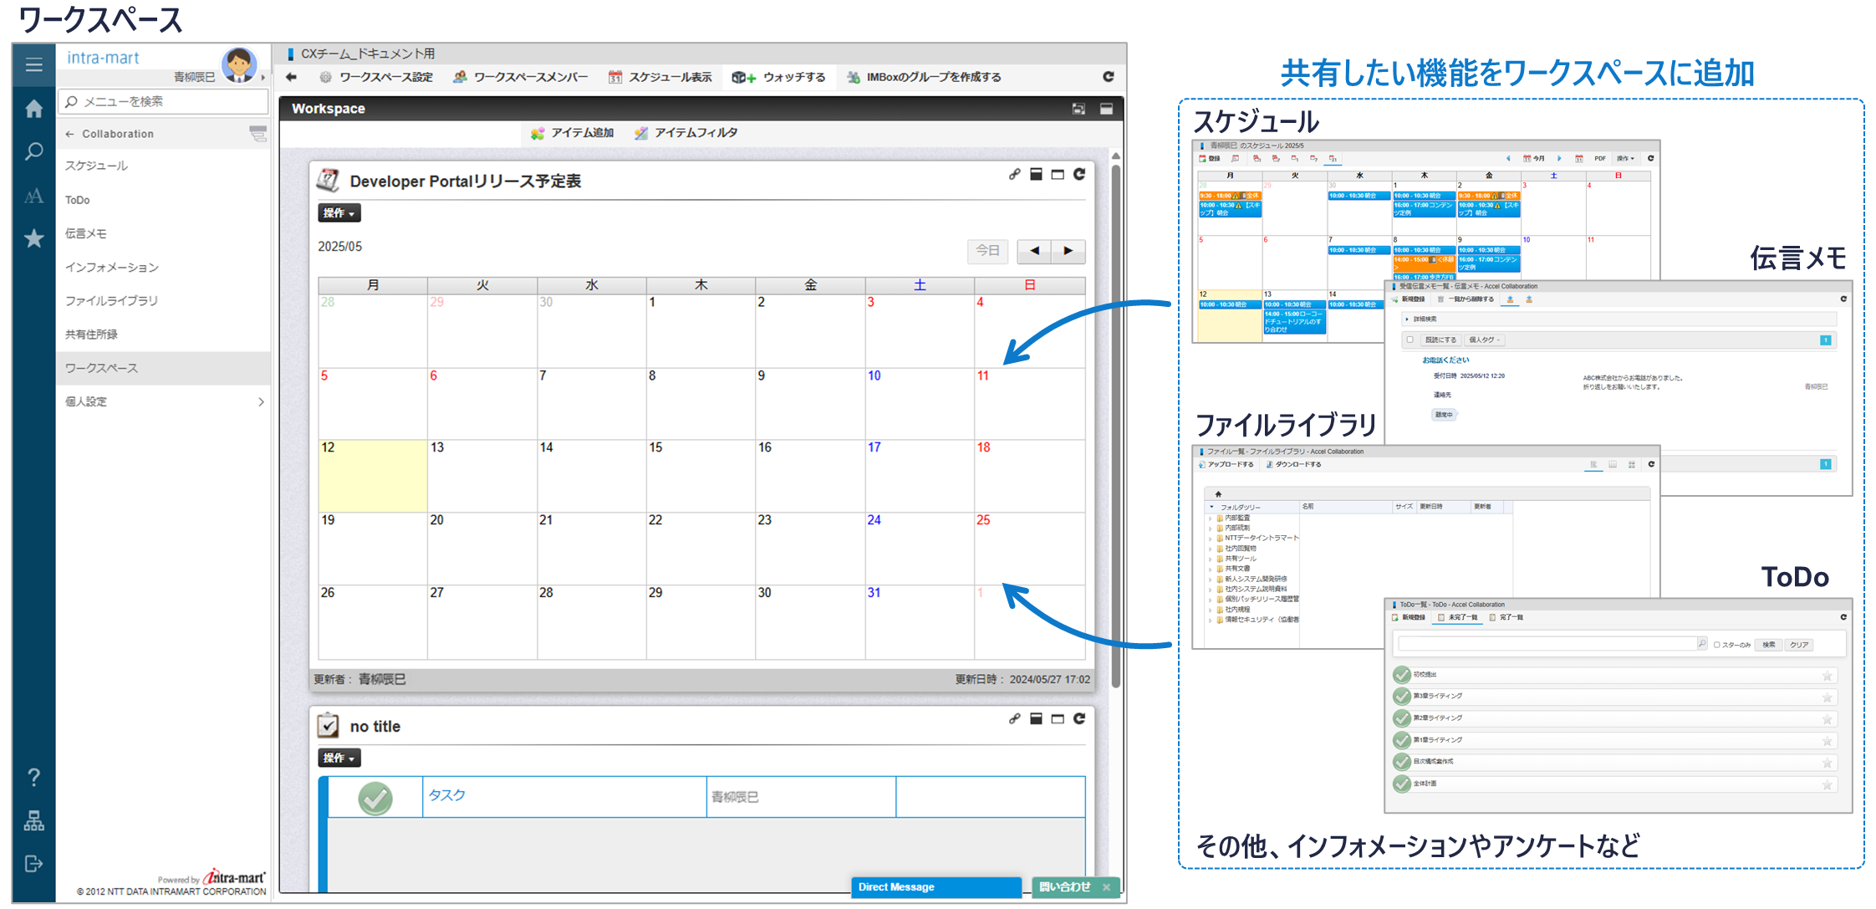Screen dimensions: 1876x909
Task: Click search magnifier in ToDo list screenshot
Action: (1701, 643)
